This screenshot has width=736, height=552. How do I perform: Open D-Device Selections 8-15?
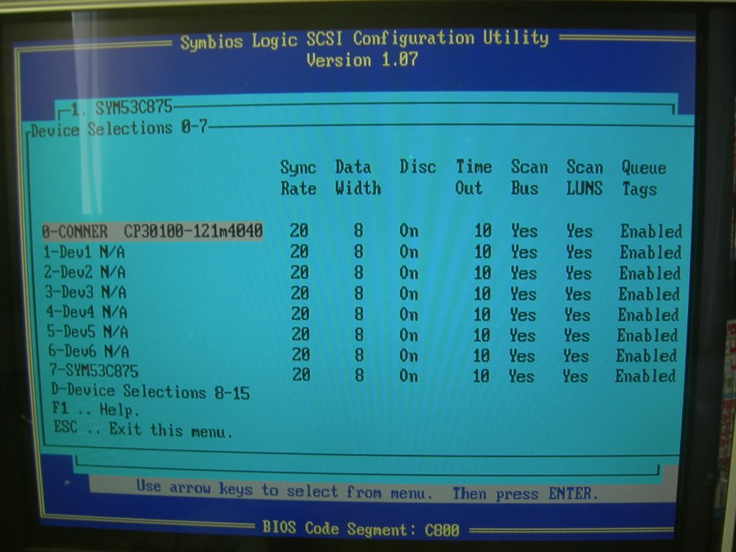[x=150, y=391]
